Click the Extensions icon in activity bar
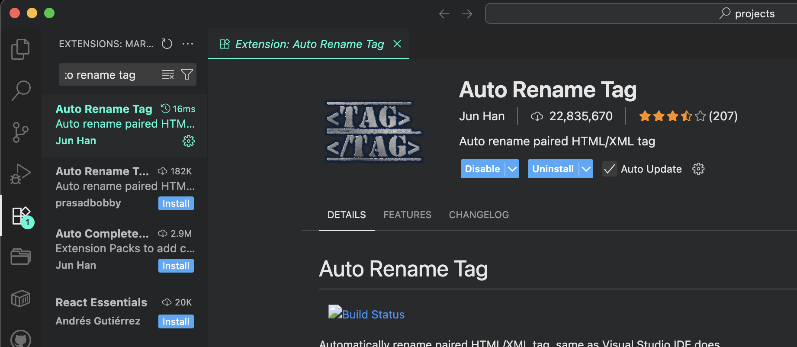The width and height of the screenshot is (797, 347). point(20,215)
